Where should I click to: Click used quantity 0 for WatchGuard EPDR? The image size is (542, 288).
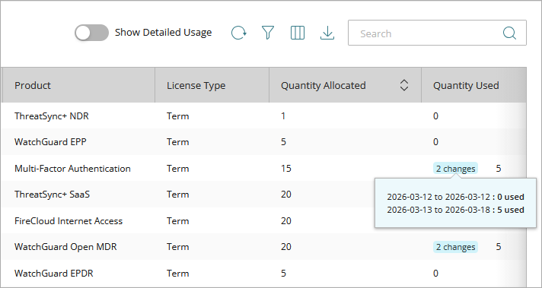[x=435, y=273]
